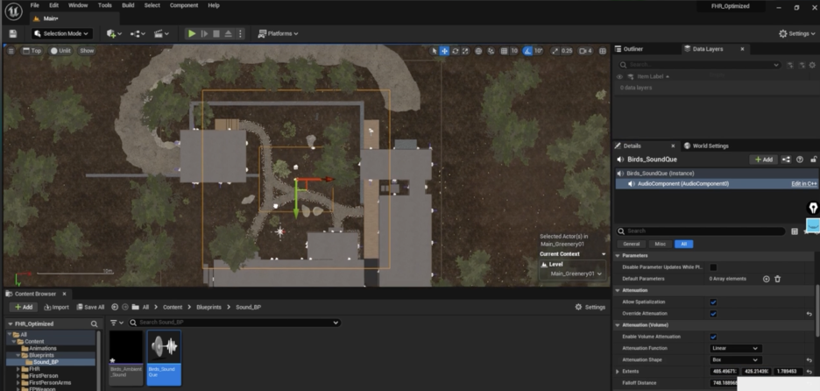Screen dimensions: 820x391
Task: Play the level in editor
Action: pyautogui.click(x=192, y=33)
